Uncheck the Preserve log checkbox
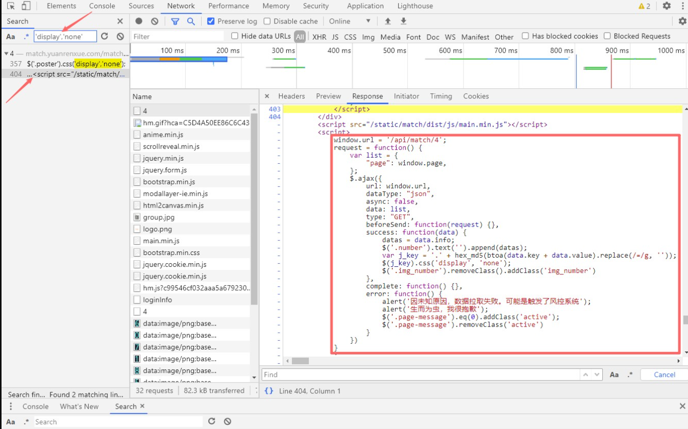This screenshot has height=429, width=688. coord(211,21)
